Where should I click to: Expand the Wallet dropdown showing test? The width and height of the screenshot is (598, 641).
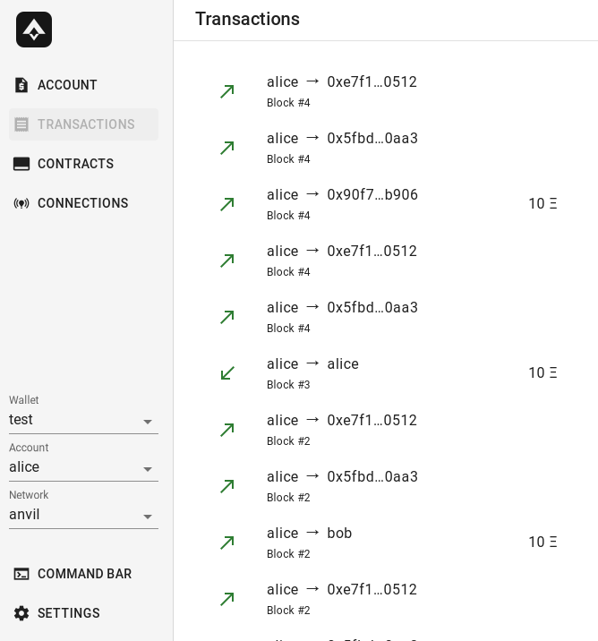(83, 420)
